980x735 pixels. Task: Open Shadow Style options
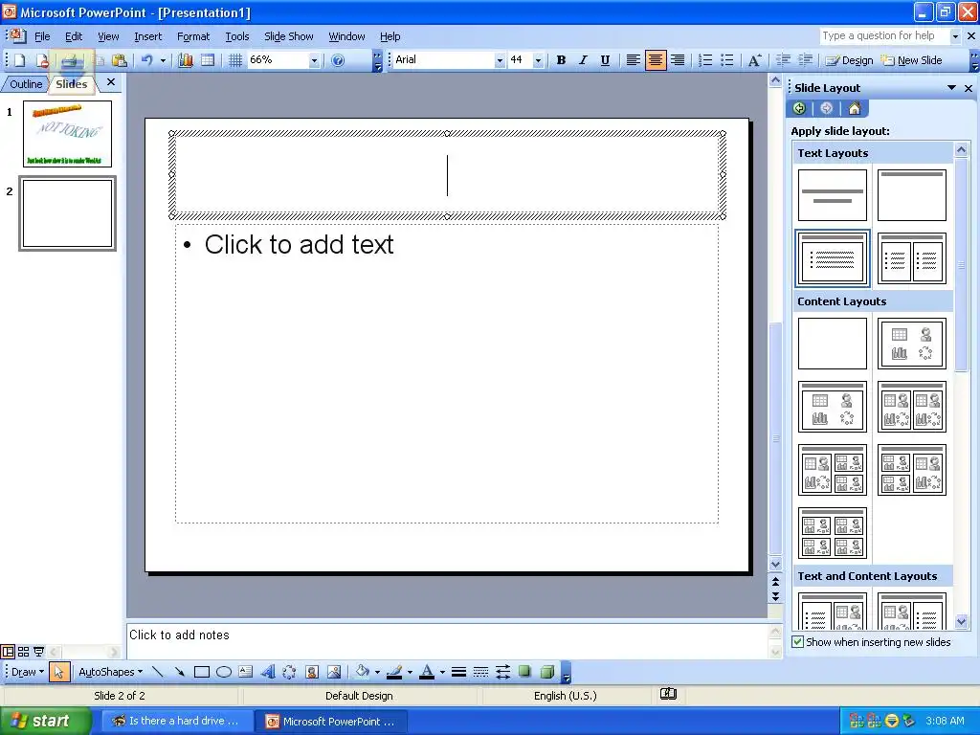[x=525, y=672]
